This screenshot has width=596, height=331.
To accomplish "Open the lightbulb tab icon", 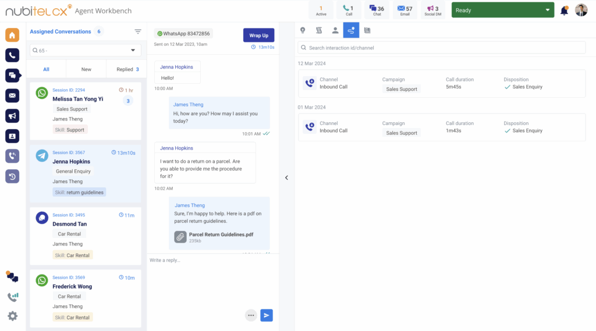I will point(303,30).
